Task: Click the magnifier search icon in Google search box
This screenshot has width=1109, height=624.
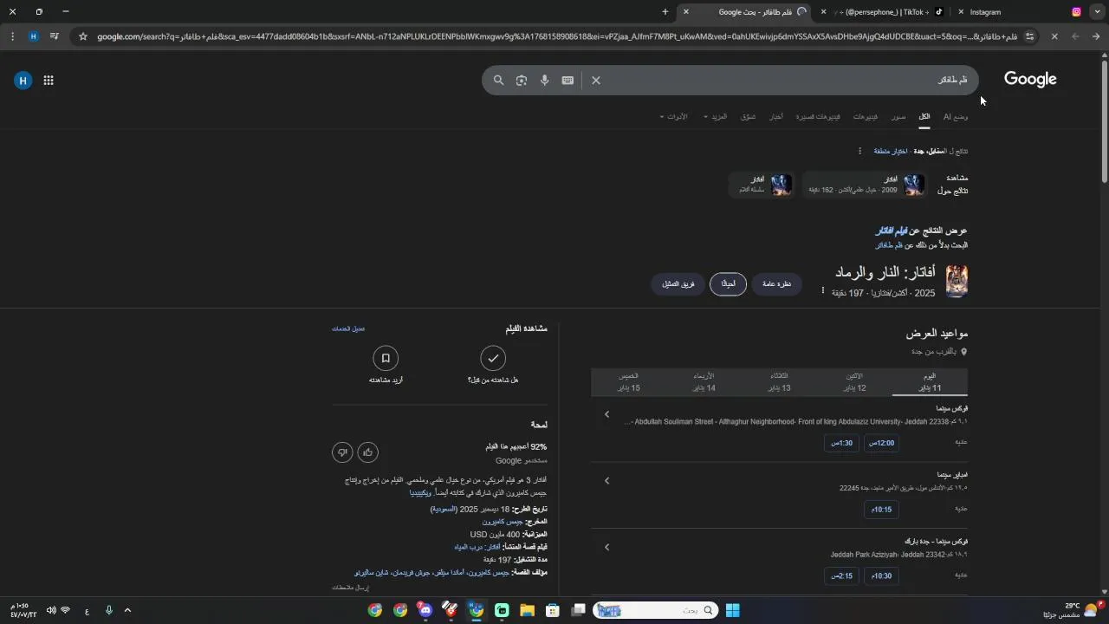Action: coord(498,81)
